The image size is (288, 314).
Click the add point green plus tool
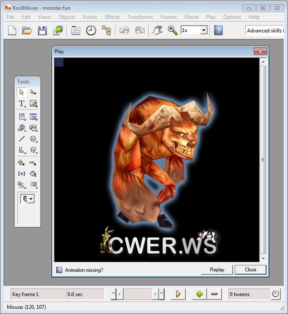tap(21, 163)
